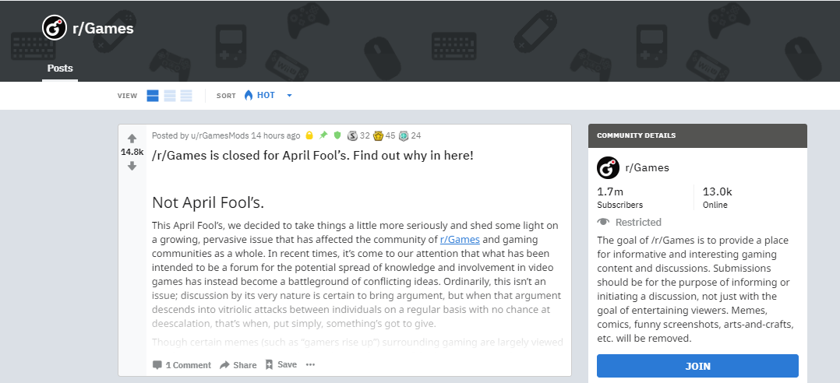Click the 14.8k vote score
840x383 pixels.
[132, 152]
